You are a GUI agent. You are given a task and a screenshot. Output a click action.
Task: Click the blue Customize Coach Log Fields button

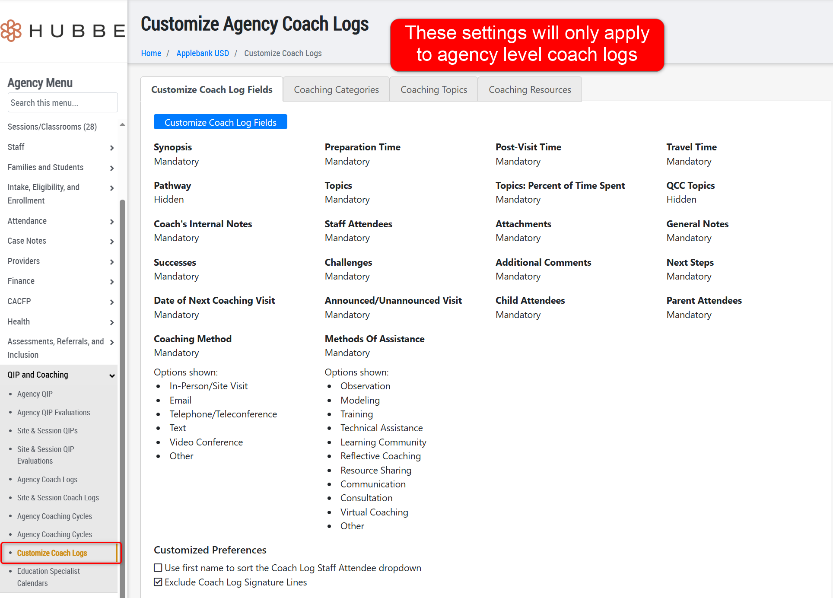tap(220, 122)
